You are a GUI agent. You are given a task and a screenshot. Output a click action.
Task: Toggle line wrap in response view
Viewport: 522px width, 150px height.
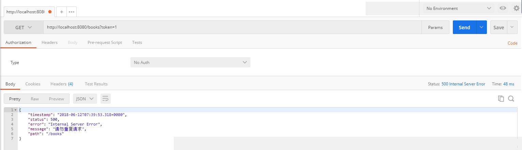(x=106, y=99)
